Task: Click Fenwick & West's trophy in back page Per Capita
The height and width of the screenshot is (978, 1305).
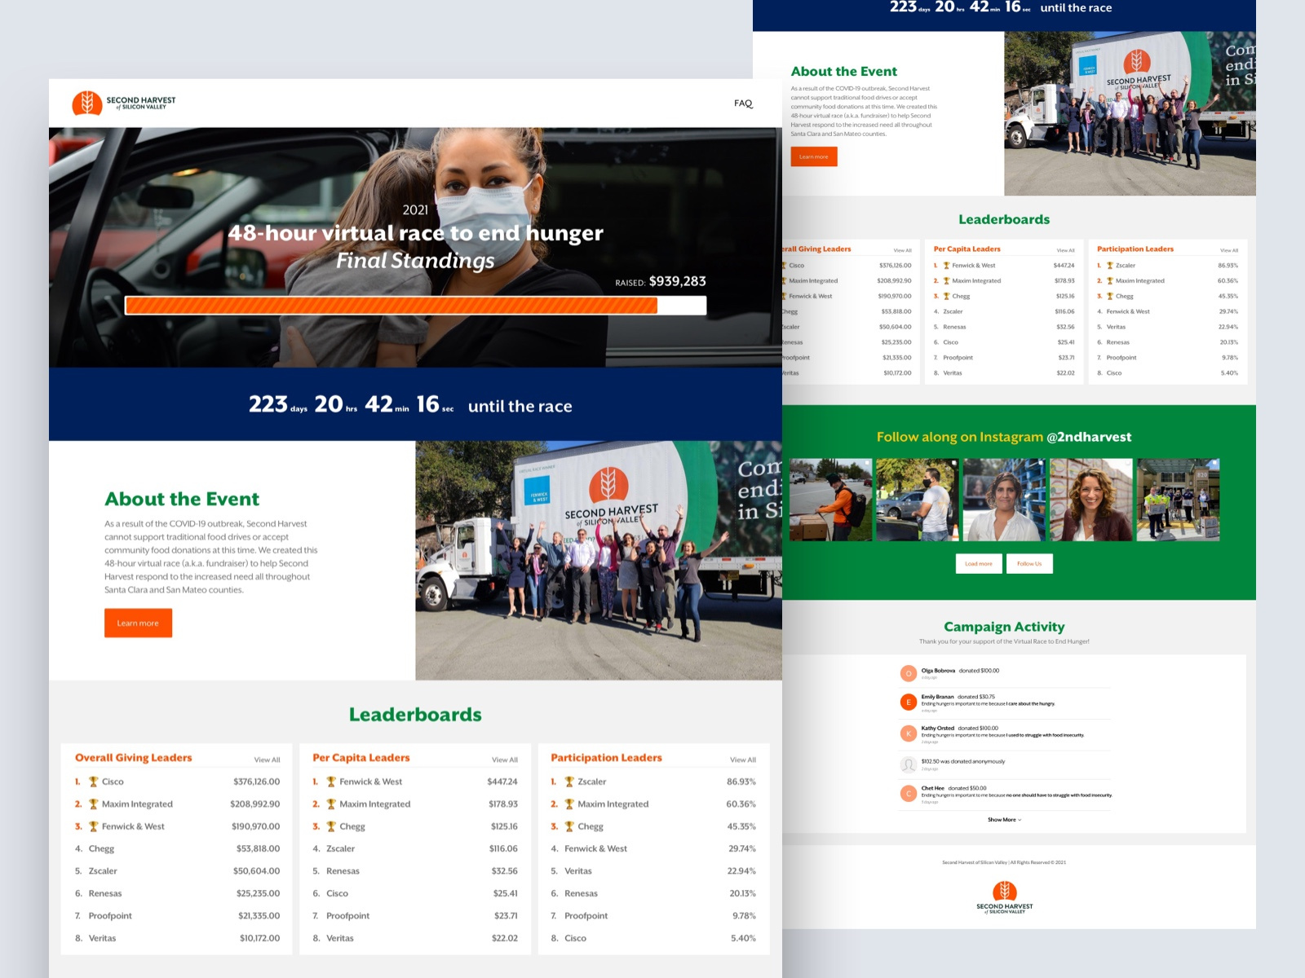Action: pos(946,266)
